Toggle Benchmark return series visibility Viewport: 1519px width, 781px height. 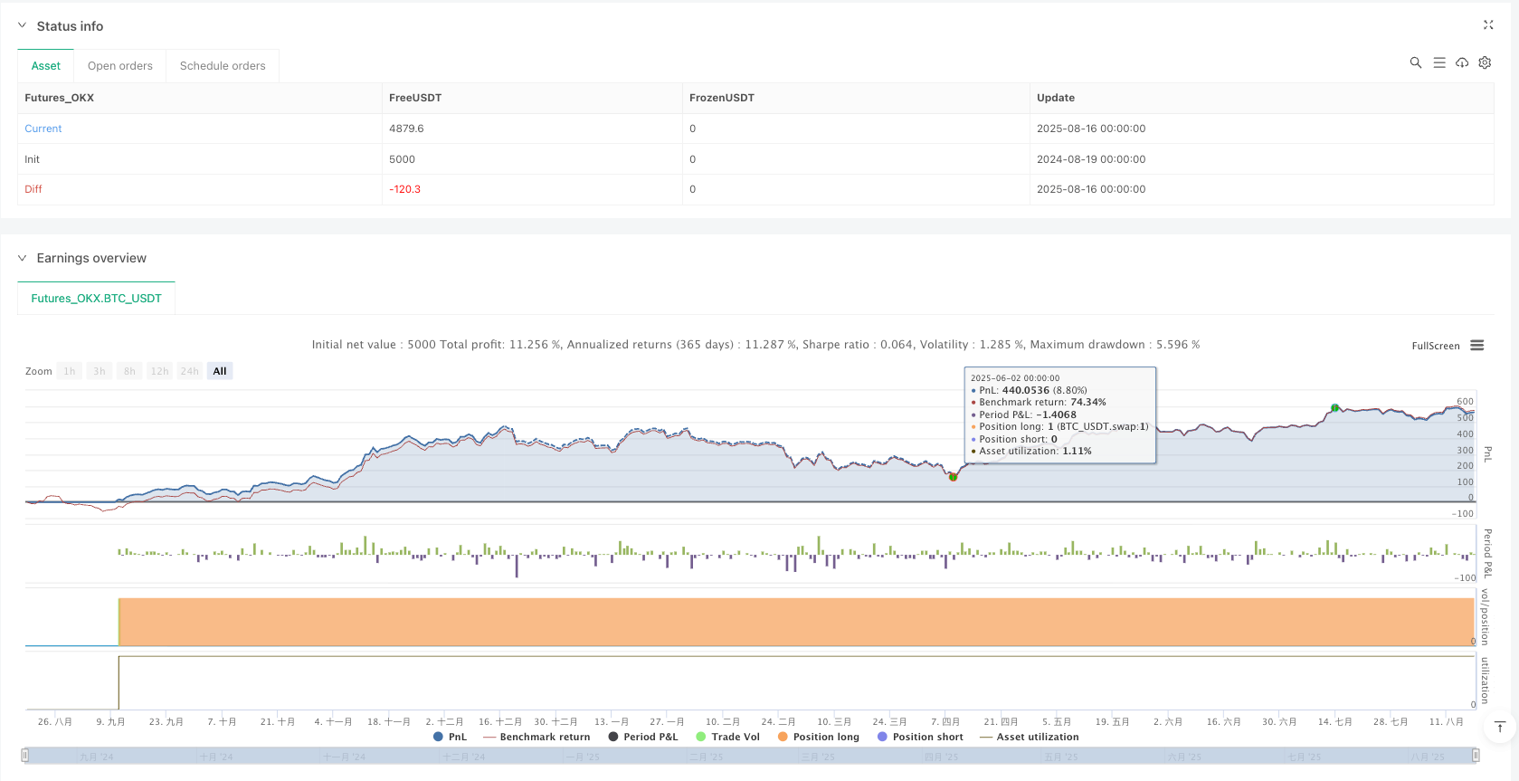point(536,737)
